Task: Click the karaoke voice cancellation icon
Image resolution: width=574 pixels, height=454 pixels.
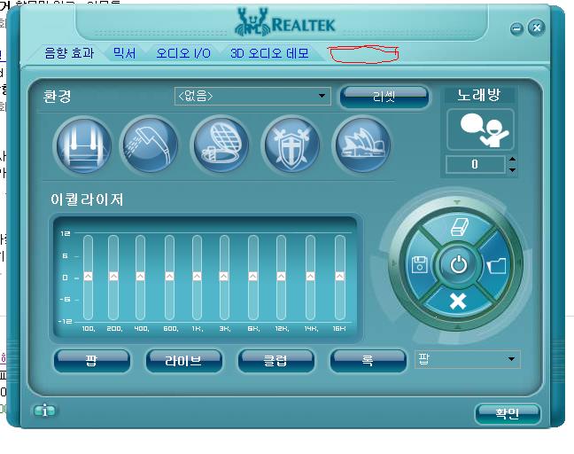Action: coord(481,129)
